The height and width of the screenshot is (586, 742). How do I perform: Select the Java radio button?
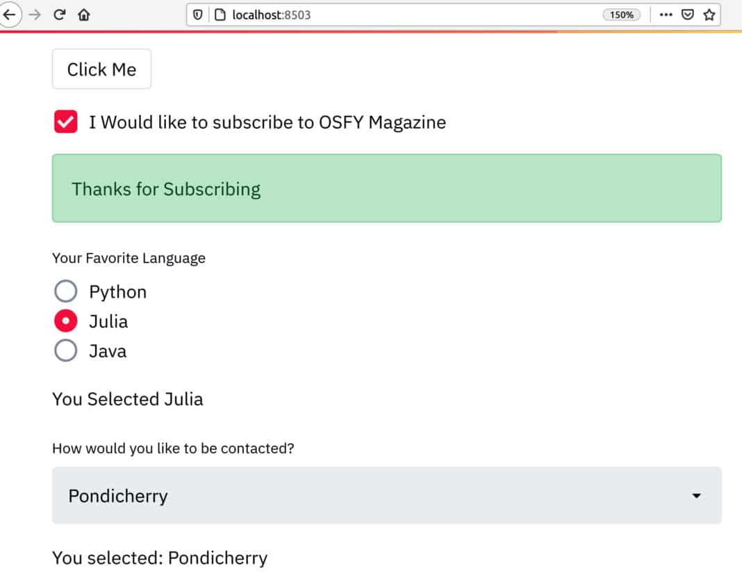66,350
